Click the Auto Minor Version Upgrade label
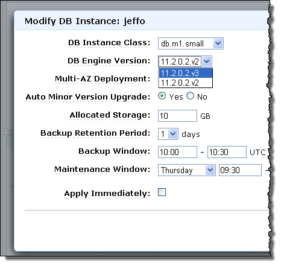Viewport: 281px width, 266px height. point(88,97)
